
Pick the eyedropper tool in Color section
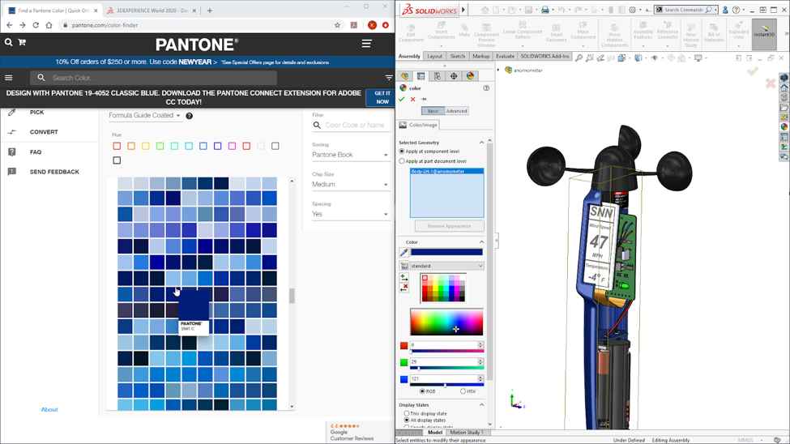pos(404,253)
